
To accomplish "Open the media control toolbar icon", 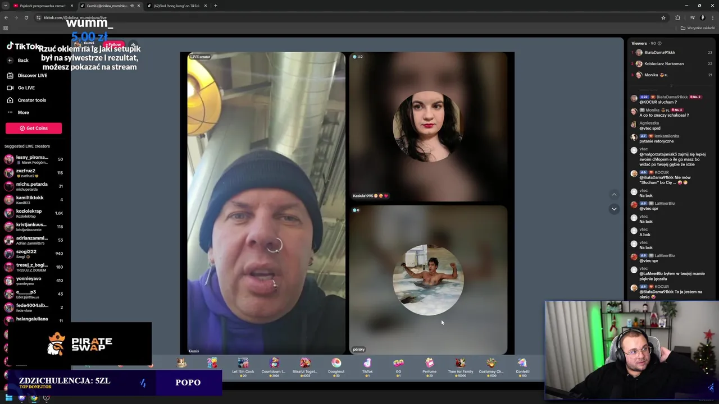I will 692,17.
